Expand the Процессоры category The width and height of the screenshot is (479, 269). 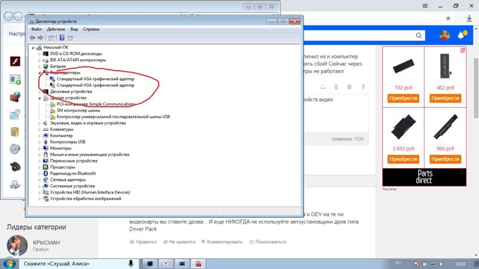coord(40,167)
